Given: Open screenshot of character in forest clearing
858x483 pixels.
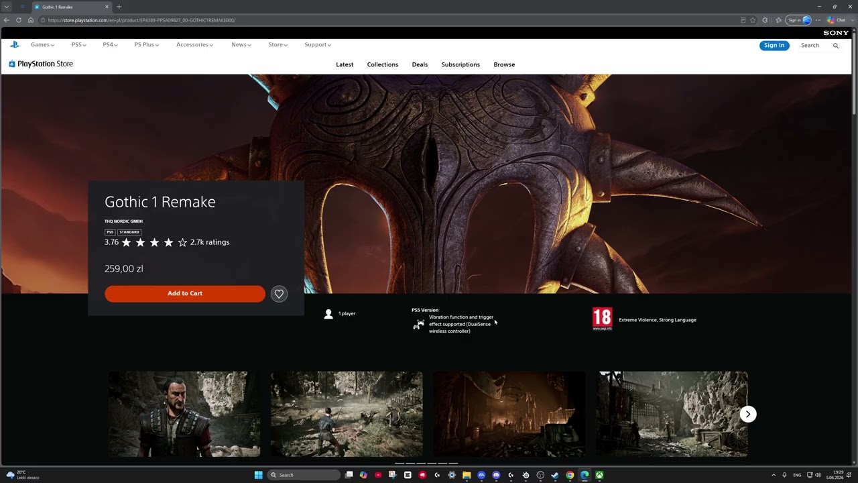Looking at the screenshot, I should click(347, 415).
